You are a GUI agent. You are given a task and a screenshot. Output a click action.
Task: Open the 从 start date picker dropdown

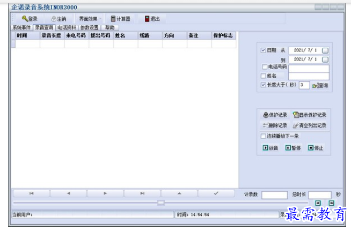[x=325, y=50]
